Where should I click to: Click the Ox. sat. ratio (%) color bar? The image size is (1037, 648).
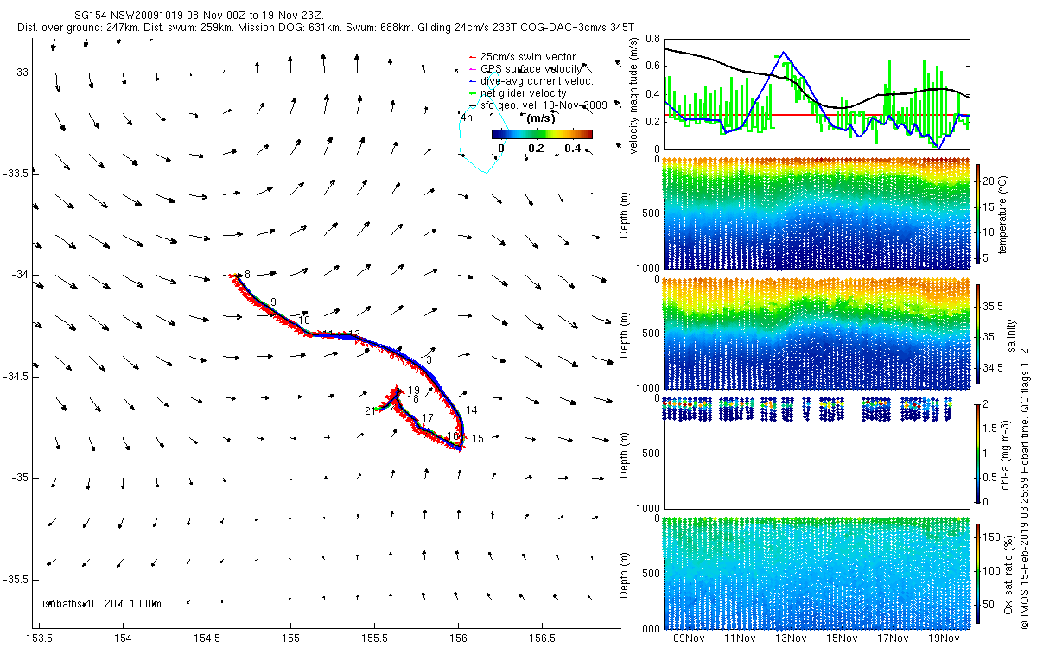click(x=978, y=574)
